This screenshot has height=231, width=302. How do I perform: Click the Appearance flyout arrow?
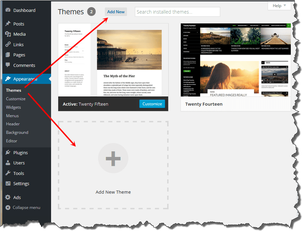(x=50, y=78)
